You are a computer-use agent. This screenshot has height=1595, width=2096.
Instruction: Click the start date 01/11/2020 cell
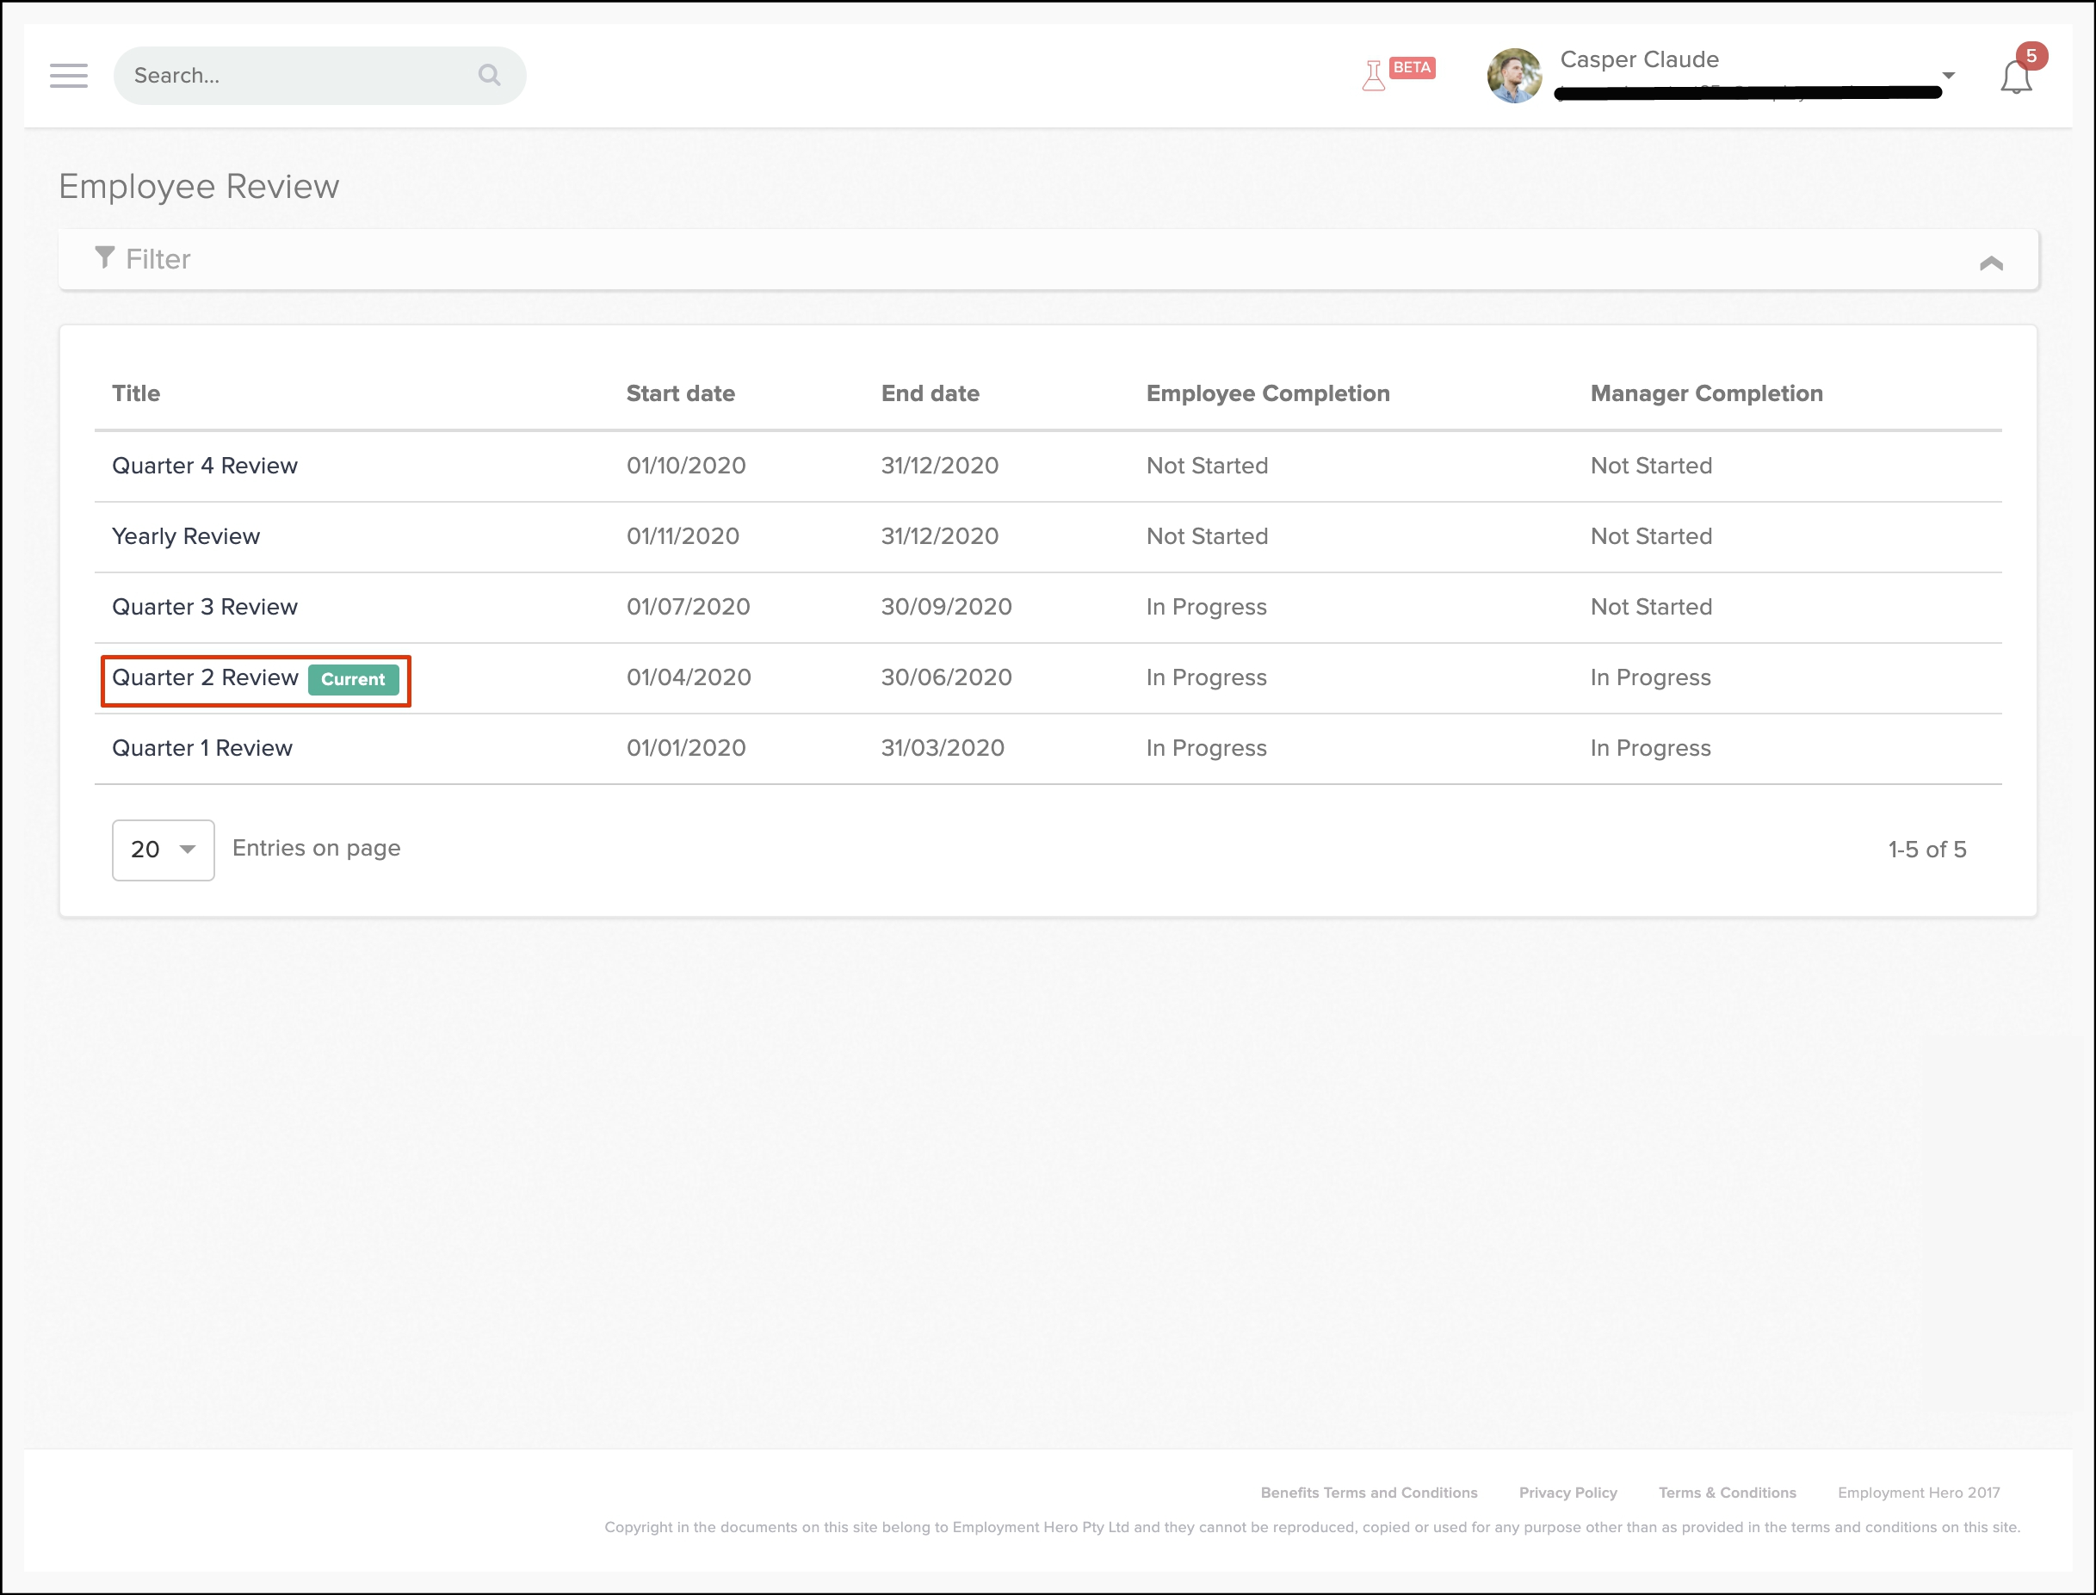click(x=683, y=536)
